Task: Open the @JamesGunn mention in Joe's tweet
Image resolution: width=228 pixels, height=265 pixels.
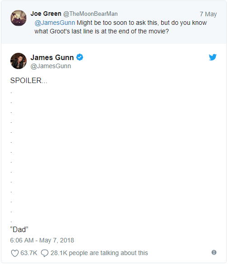Action: 55,23
